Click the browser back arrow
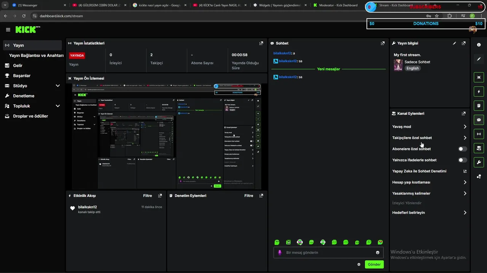 (5, 16)
